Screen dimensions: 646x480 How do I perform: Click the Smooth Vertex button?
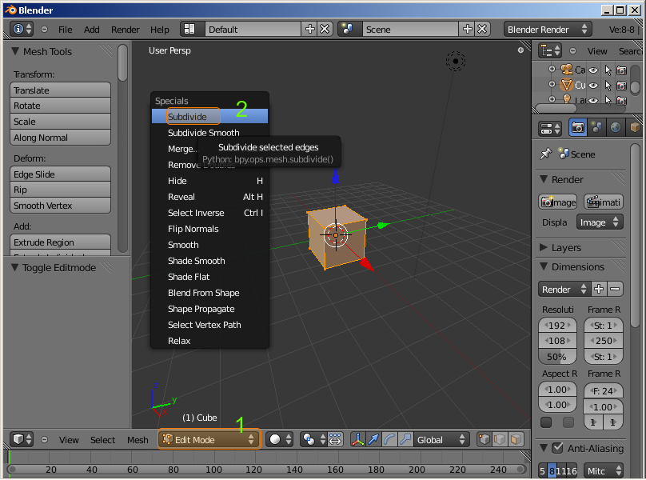(60, 206)
